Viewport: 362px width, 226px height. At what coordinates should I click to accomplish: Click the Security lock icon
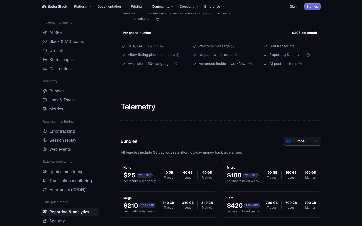pyautogui.click(x=45, y=221)
